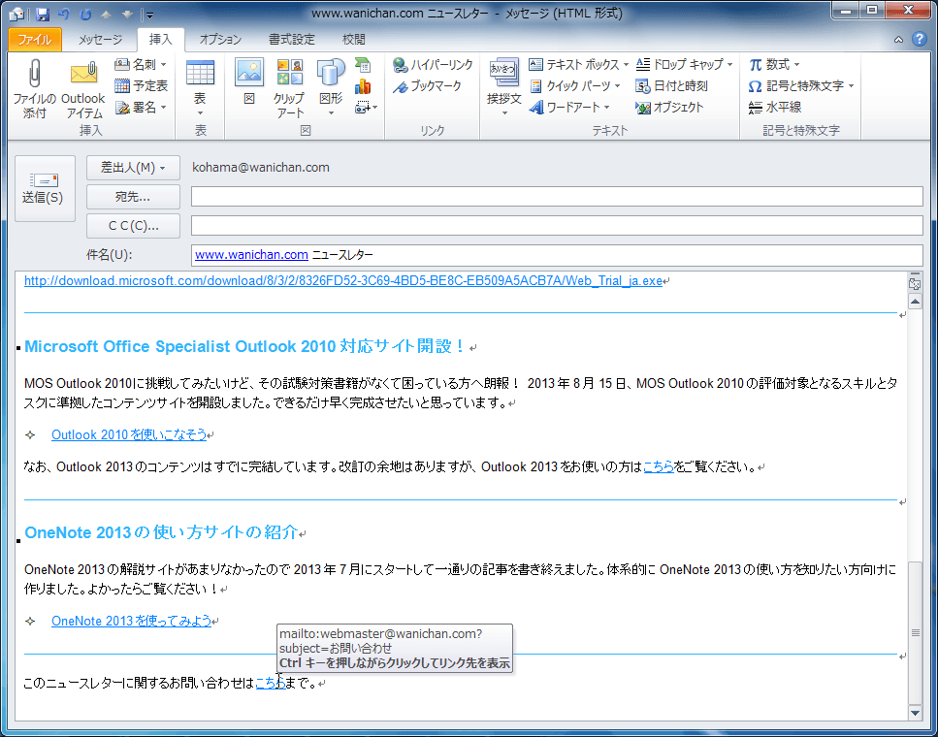938x737 pixels.
Task: Go to previous item arrow
Action: click(107, 14)
